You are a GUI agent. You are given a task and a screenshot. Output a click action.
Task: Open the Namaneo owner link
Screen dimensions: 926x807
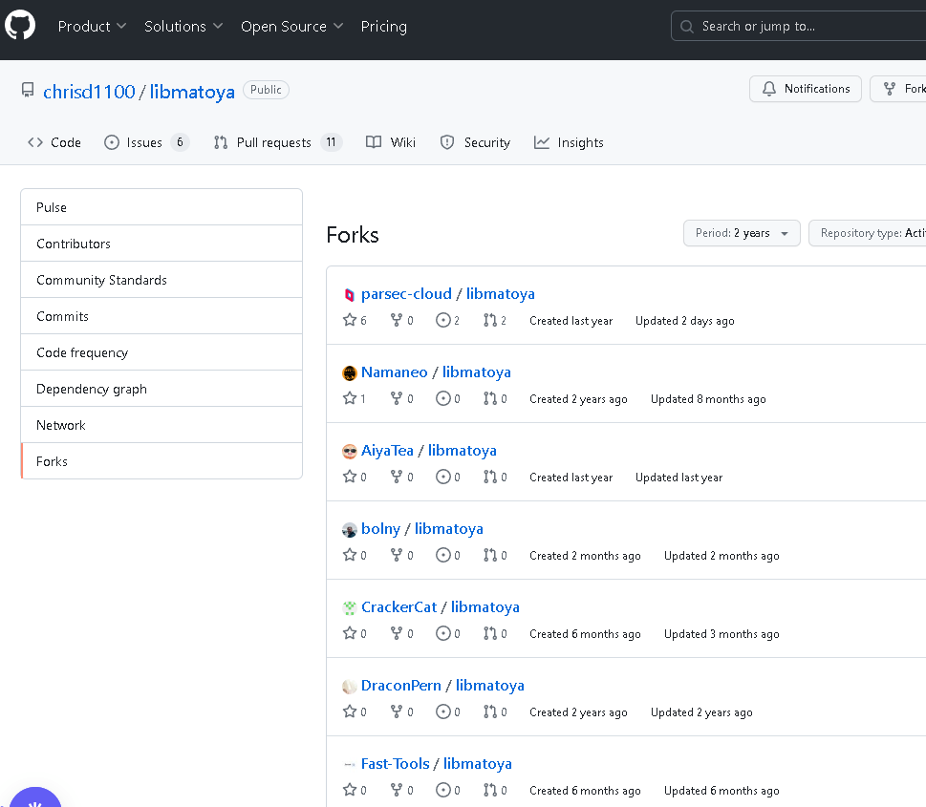coord(395,372)
